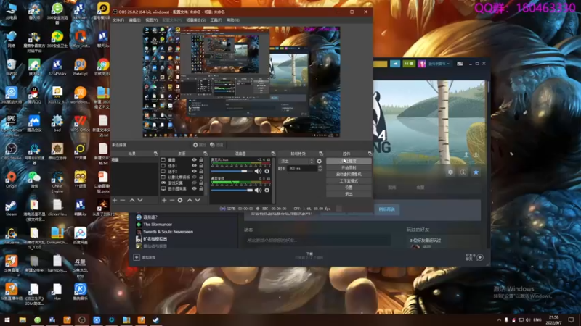Mute the 麦克风/Aux channel speaker icon
This screenshot has width=581, height=326.
(x=258, y=171)
